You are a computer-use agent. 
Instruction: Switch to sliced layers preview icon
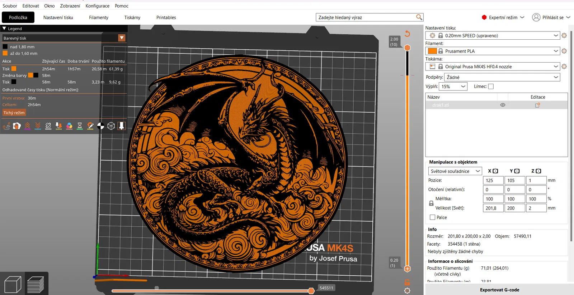36,285
